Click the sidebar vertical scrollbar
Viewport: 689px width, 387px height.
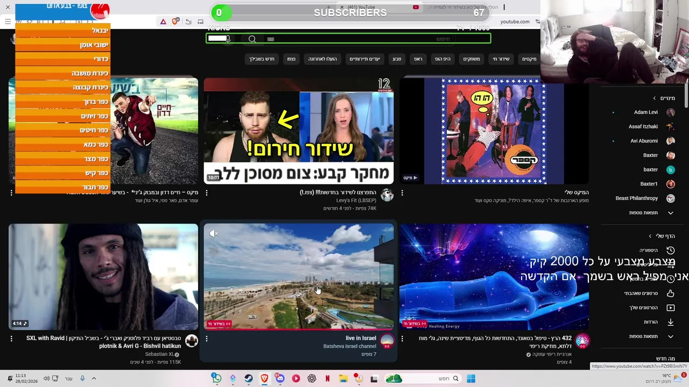coord(686,95)
